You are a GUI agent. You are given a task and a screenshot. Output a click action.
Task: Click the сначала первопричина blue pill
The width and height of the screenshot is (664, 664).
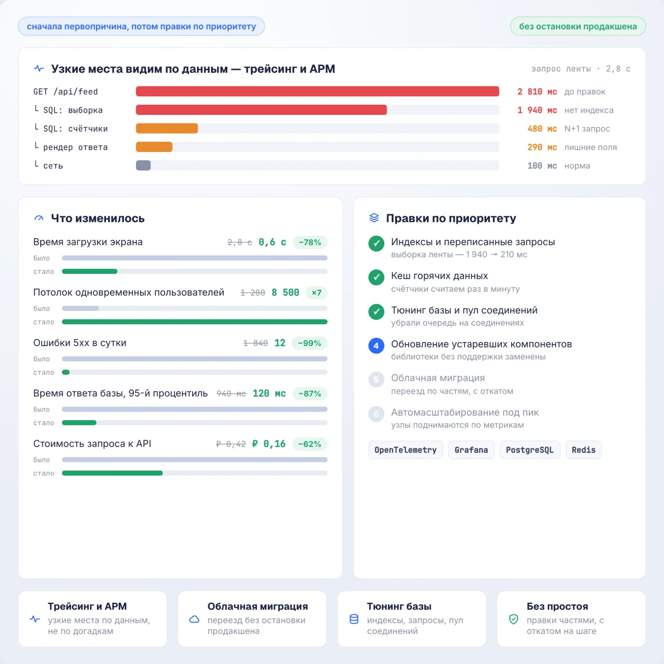click(141, 26)
